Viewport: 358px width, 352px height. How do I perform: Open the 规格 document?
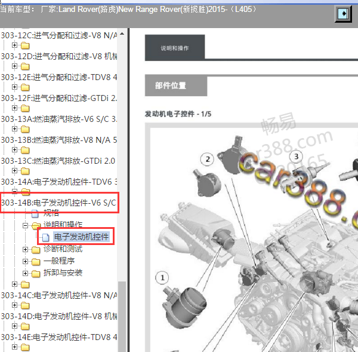coord(51,213)
